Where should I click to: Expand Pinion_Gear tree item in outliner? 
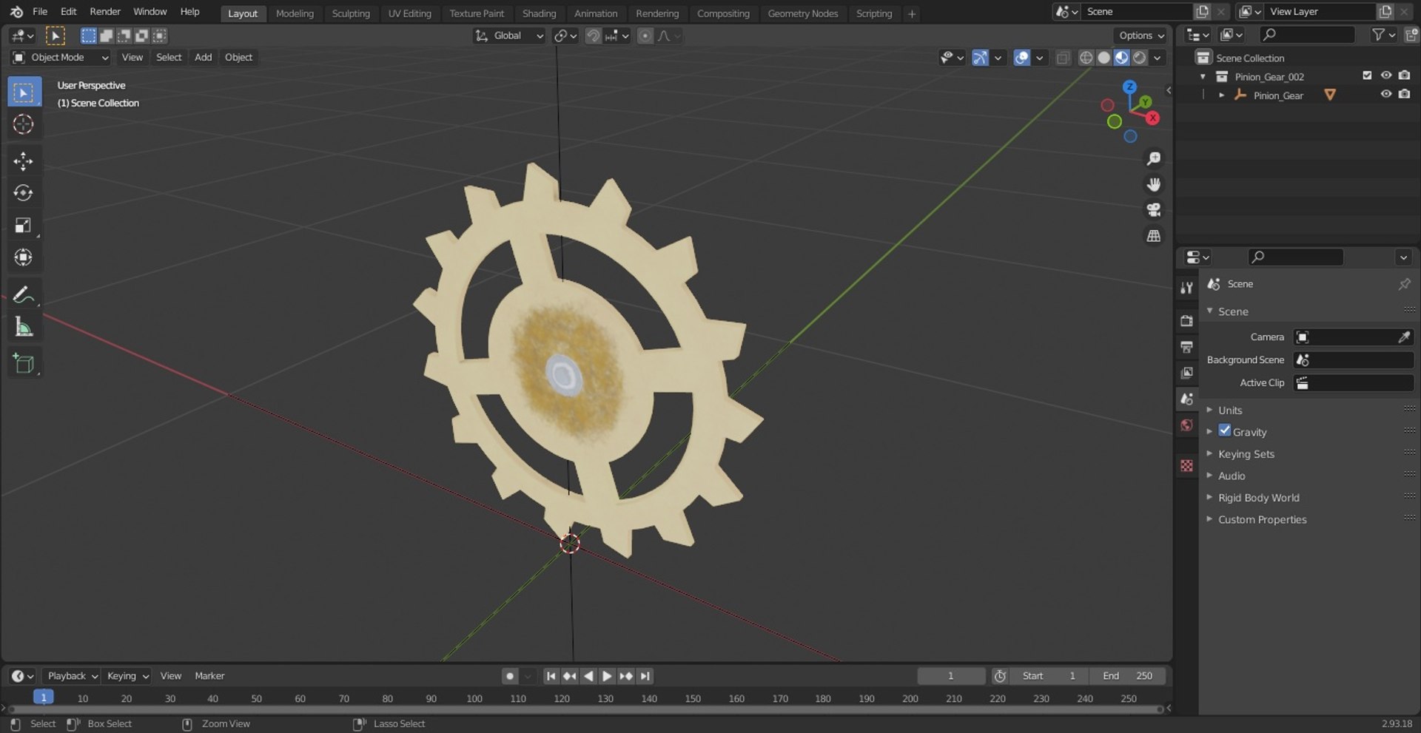pyautogui.click(x=1221, y=95)
